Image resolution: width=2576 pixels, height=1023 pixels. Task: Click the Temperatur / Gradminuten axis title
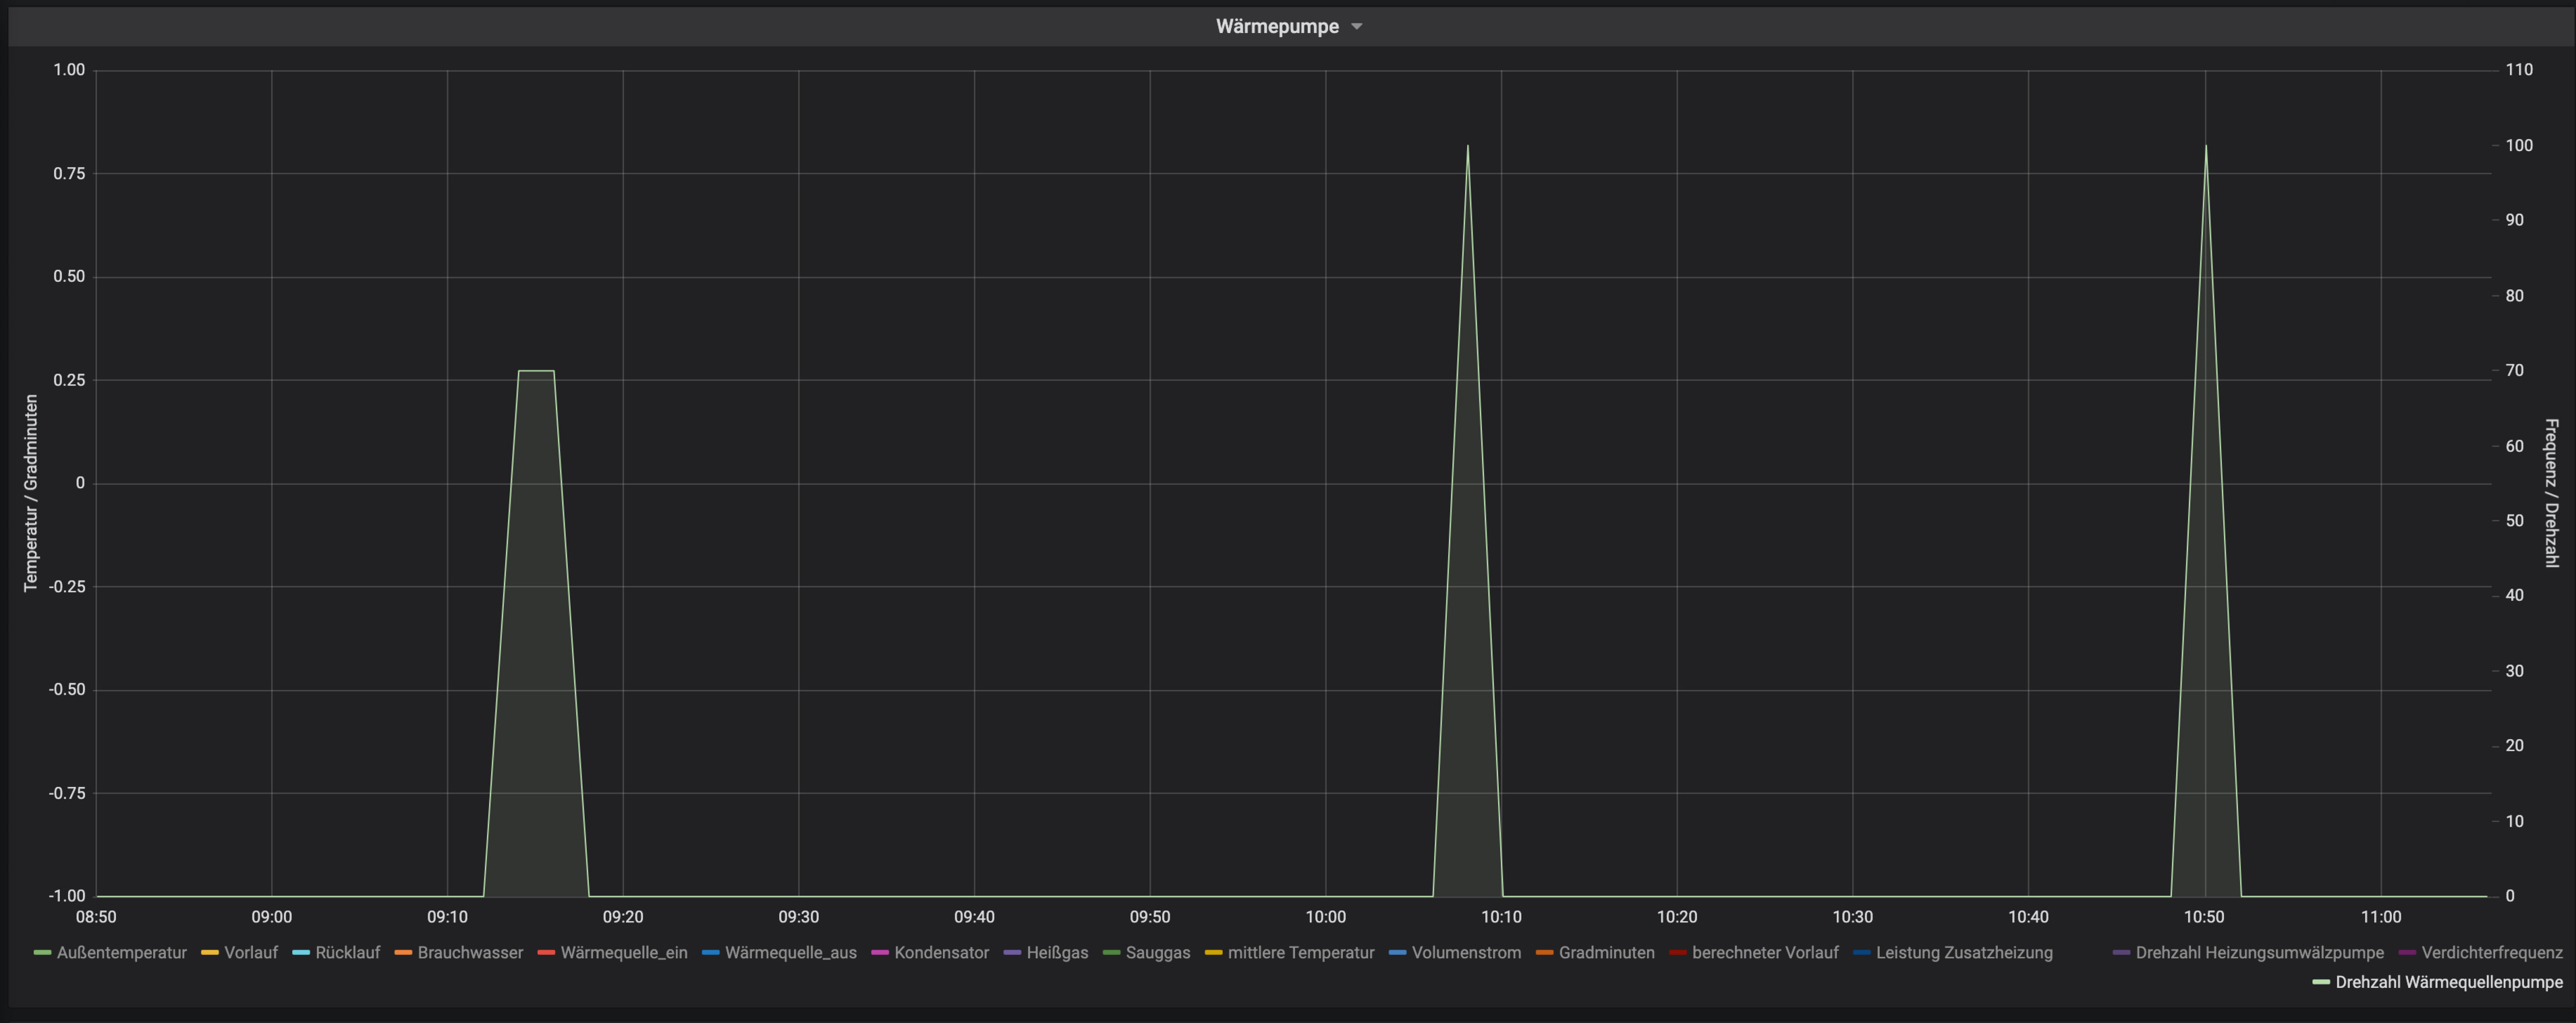(31, 493)
